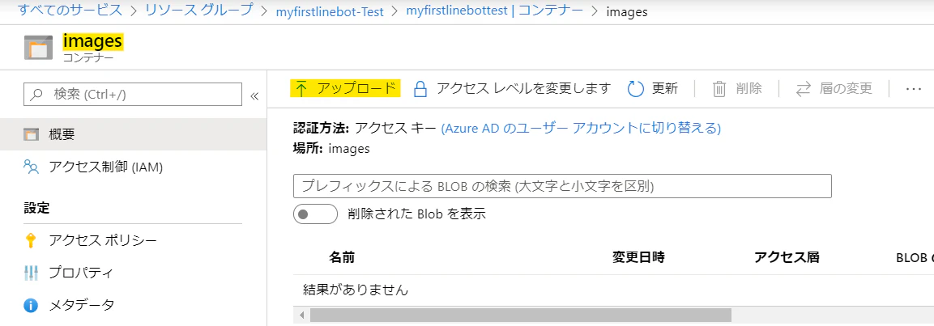Click the circular refresh icon
This screenshot has width=934, height=326.
pos(636,89)
